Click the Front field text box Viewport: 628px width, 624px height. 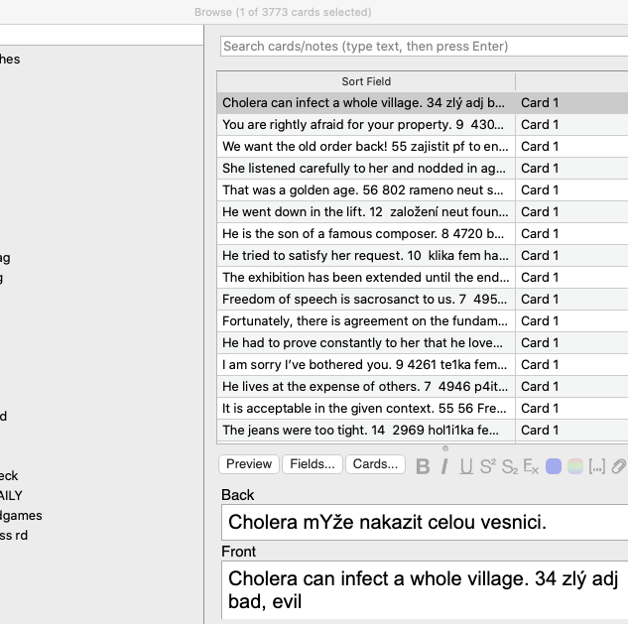coord(425,589)
